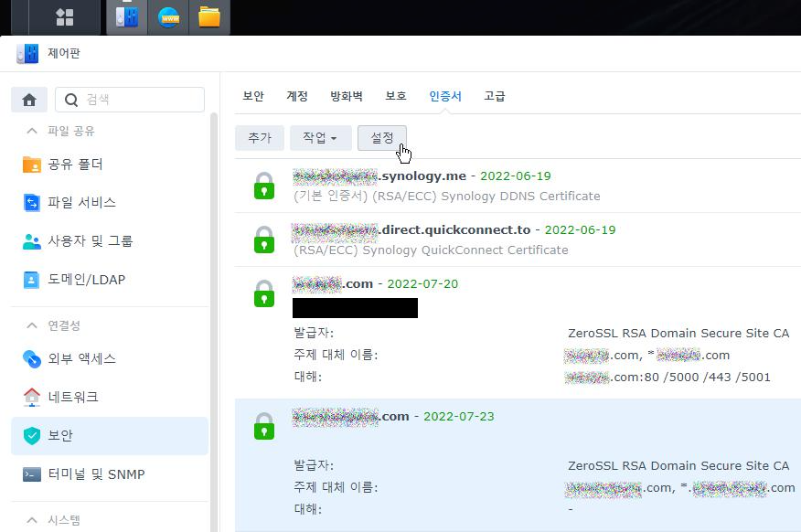Open File Station folder taskbar icon
The image size is (801, 532).
(x=209, y=17)
